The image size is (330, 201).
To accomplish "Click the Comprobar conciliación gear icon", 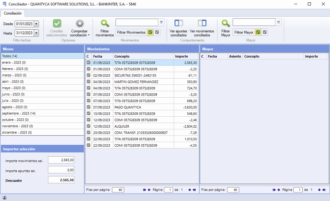I will 80,23.
